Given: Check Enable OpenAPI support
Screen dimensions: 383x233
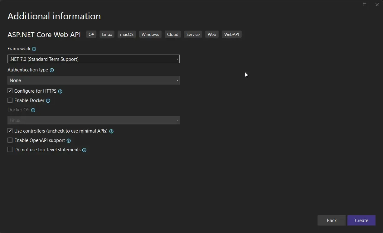Looking at the screenshot, I should pyautogui.click(x=10, y=140).
